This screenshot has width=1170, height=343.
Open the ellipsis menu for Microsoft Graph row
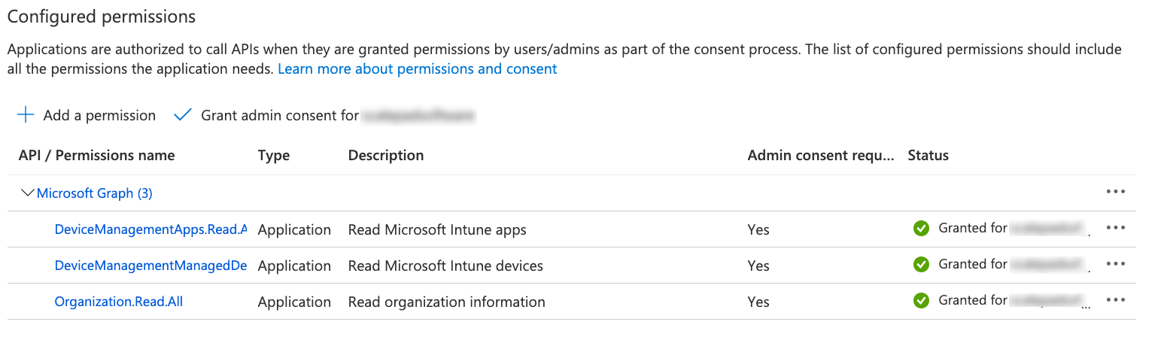click(1116, 192)
